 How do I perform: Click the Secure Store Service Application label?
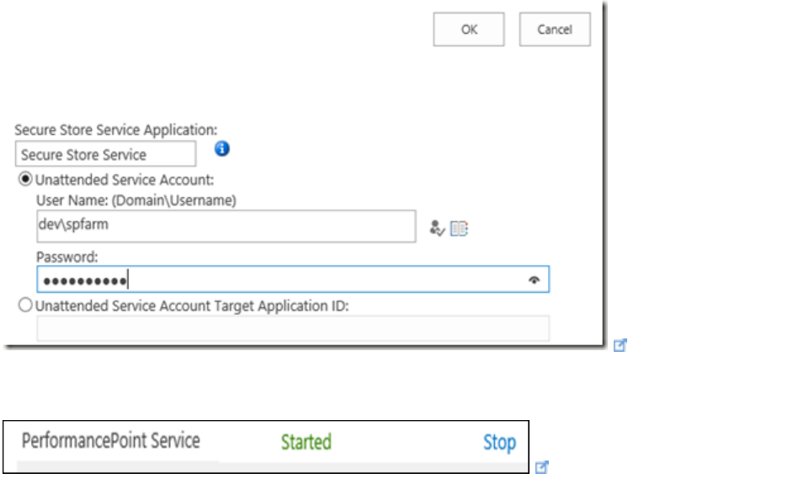point(116,130)
